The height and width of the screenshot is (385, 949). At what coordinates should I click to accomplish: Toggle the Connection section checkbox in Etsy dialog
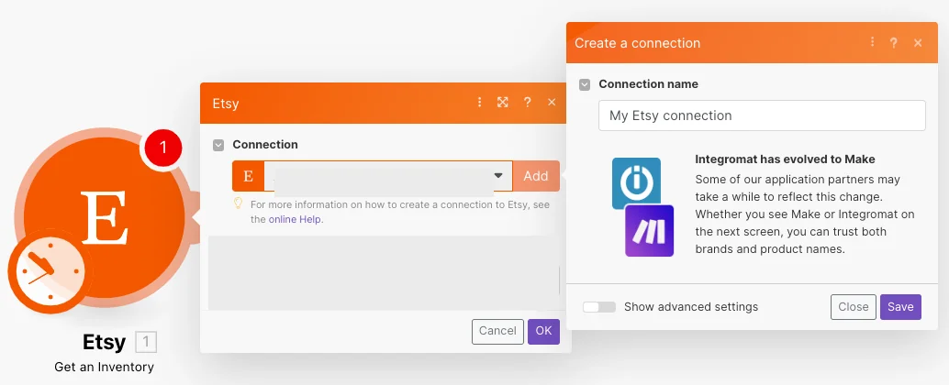[219, 145]
